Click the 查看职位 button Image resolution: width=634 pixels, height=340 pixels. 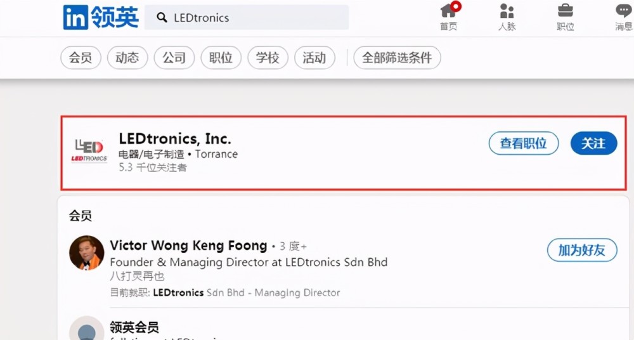[x=523, y=143]
